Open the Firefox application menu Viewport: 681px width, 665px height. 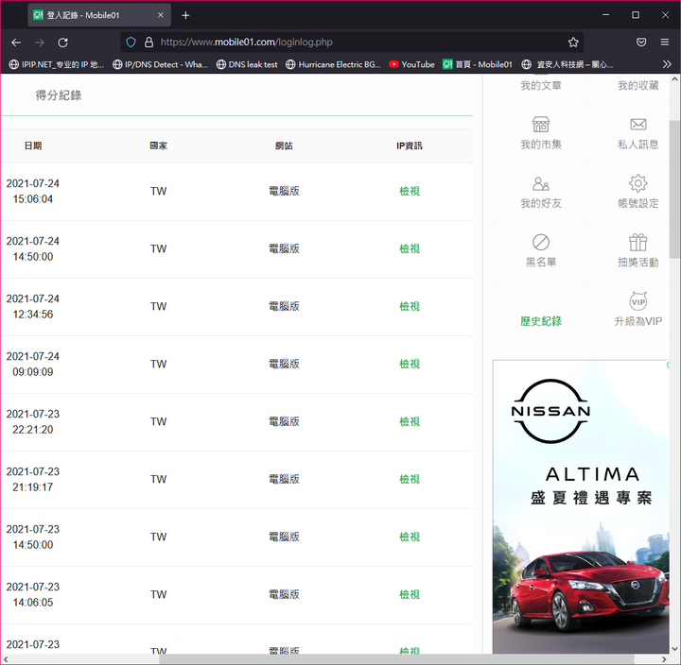coord(665,43)
